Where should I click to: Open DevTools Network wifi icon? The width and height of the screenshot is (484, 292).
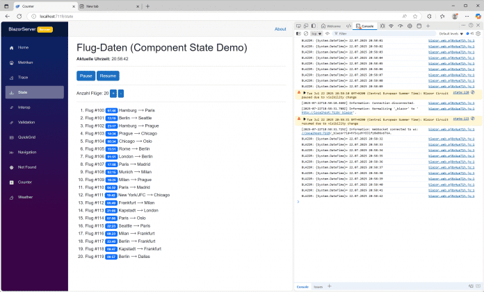(391, 26)
